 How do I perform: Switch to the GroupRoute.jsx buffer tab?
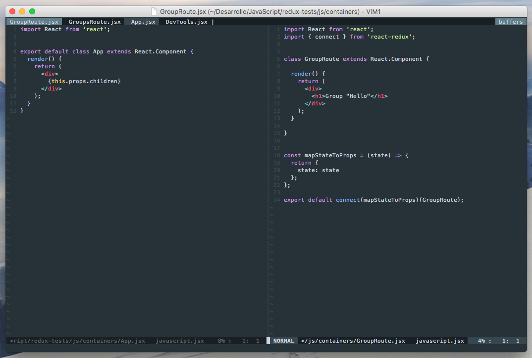coord(34,22)
